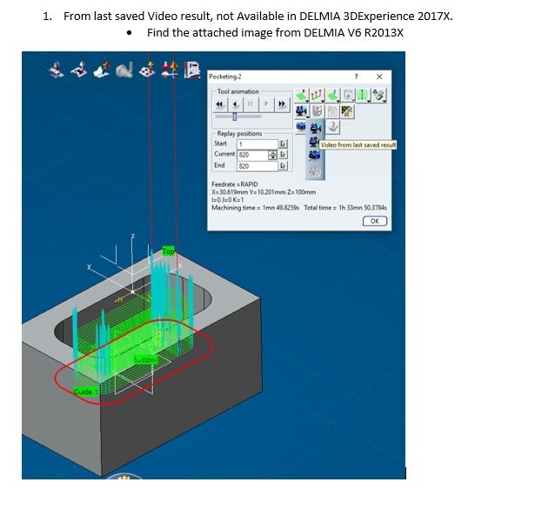Click the green Bottom label in pocket
This screenshot has height=509, width=535.
click(x=145, y=359)
